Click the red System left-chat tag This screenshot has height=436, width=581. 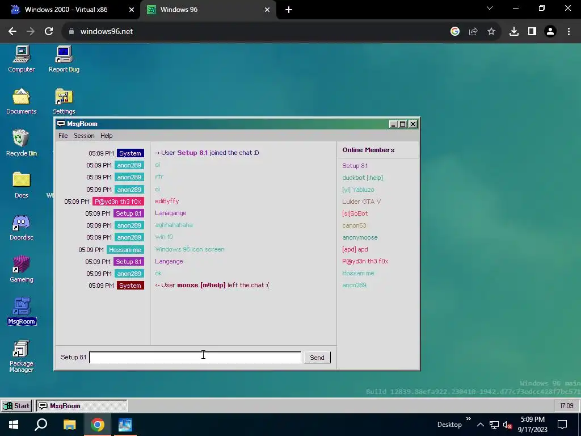click(130, 286)
